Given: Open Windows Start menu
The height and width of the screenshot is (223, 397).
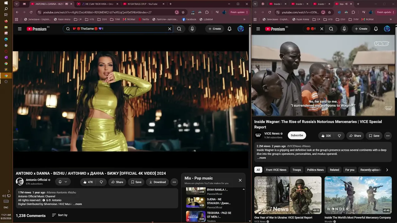Looking at the screenshot, I should (6, 3).
